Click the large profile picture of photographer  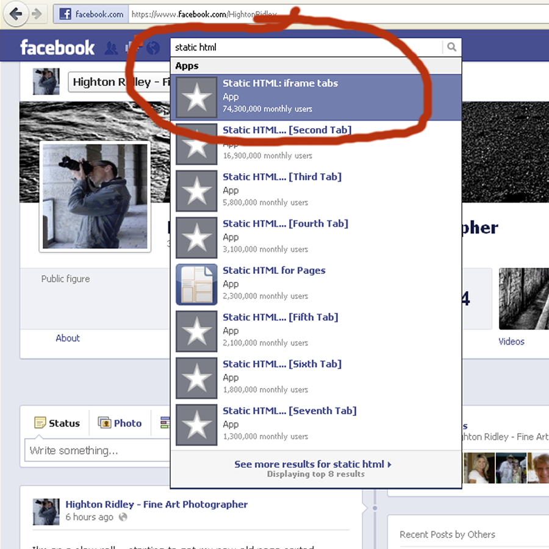(x=95, y=196)
